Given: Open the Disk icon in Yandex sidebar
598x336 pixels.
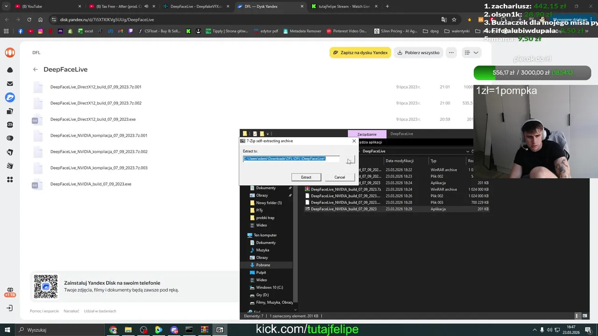Looking at the screenshot, I should pos(10,98).
